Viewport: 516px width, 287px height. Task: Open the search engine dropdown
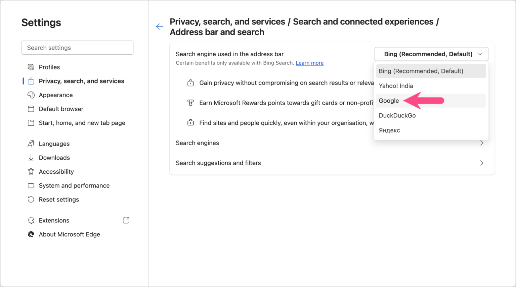pos(431,54)
